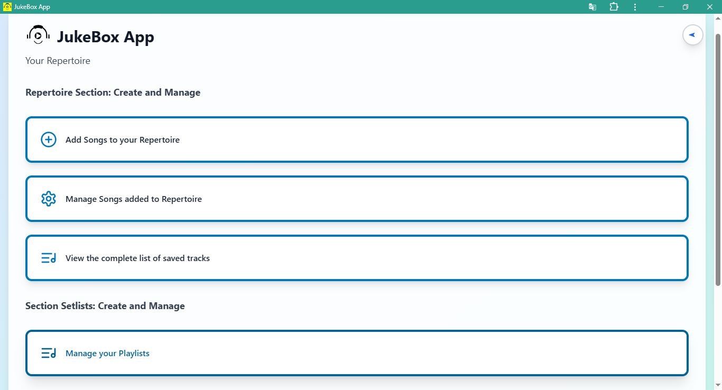Click the JukeBox App heading text

(x=106, y=37)
